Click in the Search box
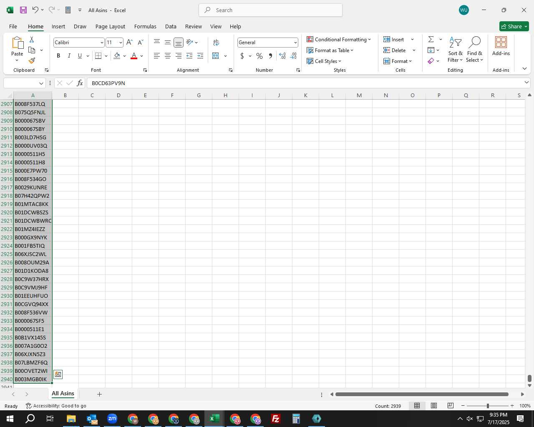The height and width of the screenshot is (427, 534). [271, 10]
